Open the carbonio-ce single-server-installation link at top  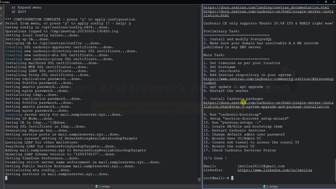click(268, 13)
